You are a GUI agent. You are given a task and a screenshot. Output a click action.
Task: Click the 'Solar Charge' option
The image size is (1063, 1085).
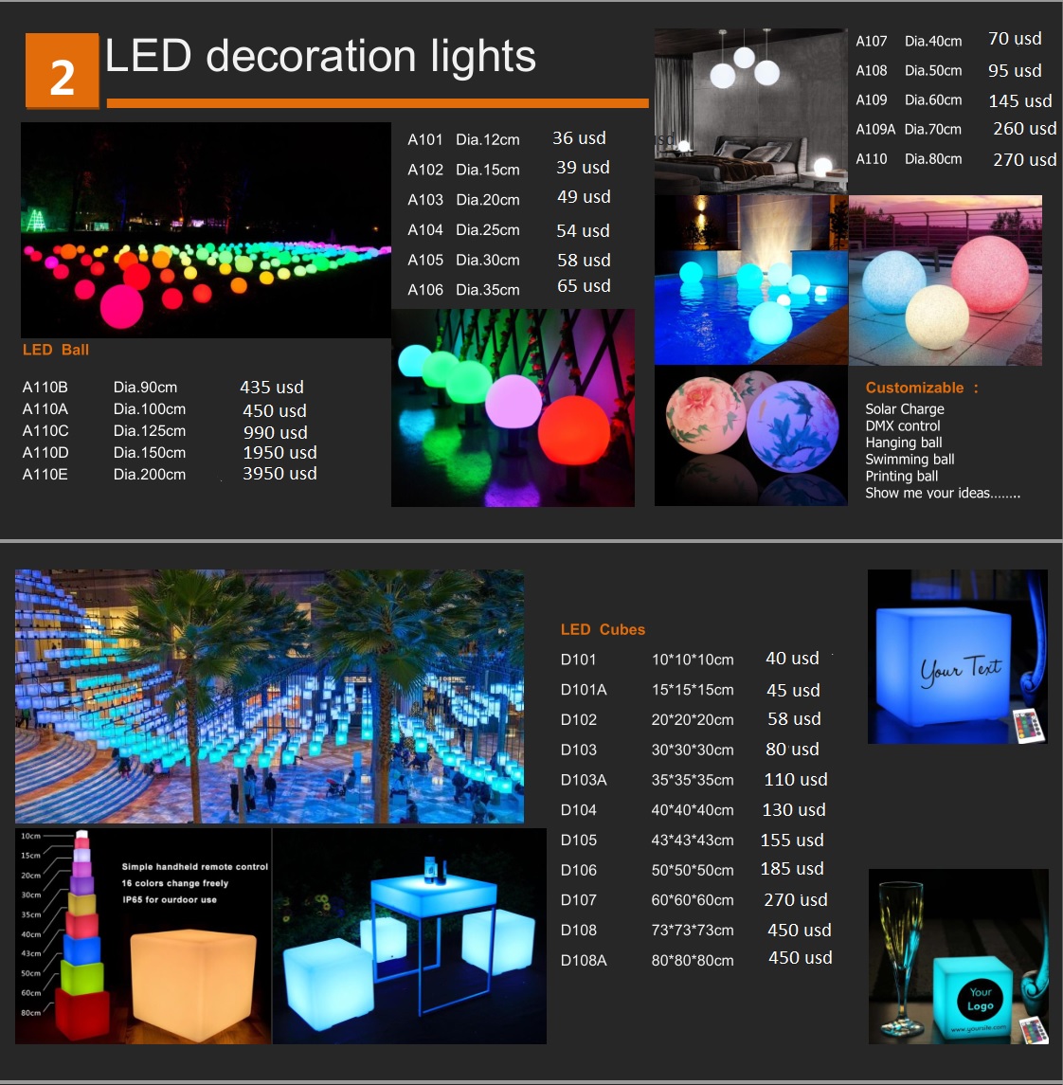905,409
